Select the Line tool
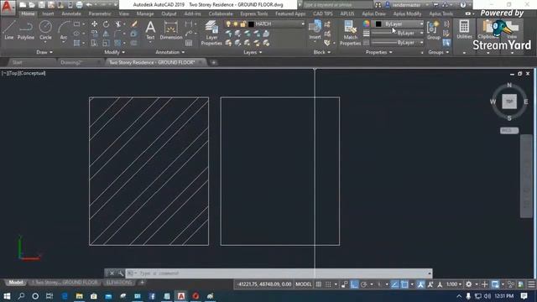This screenshot has width=537, height=302. (9, 30)
